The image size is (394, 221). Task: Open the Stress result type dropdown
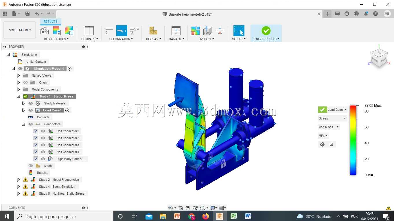coord(332,118)
